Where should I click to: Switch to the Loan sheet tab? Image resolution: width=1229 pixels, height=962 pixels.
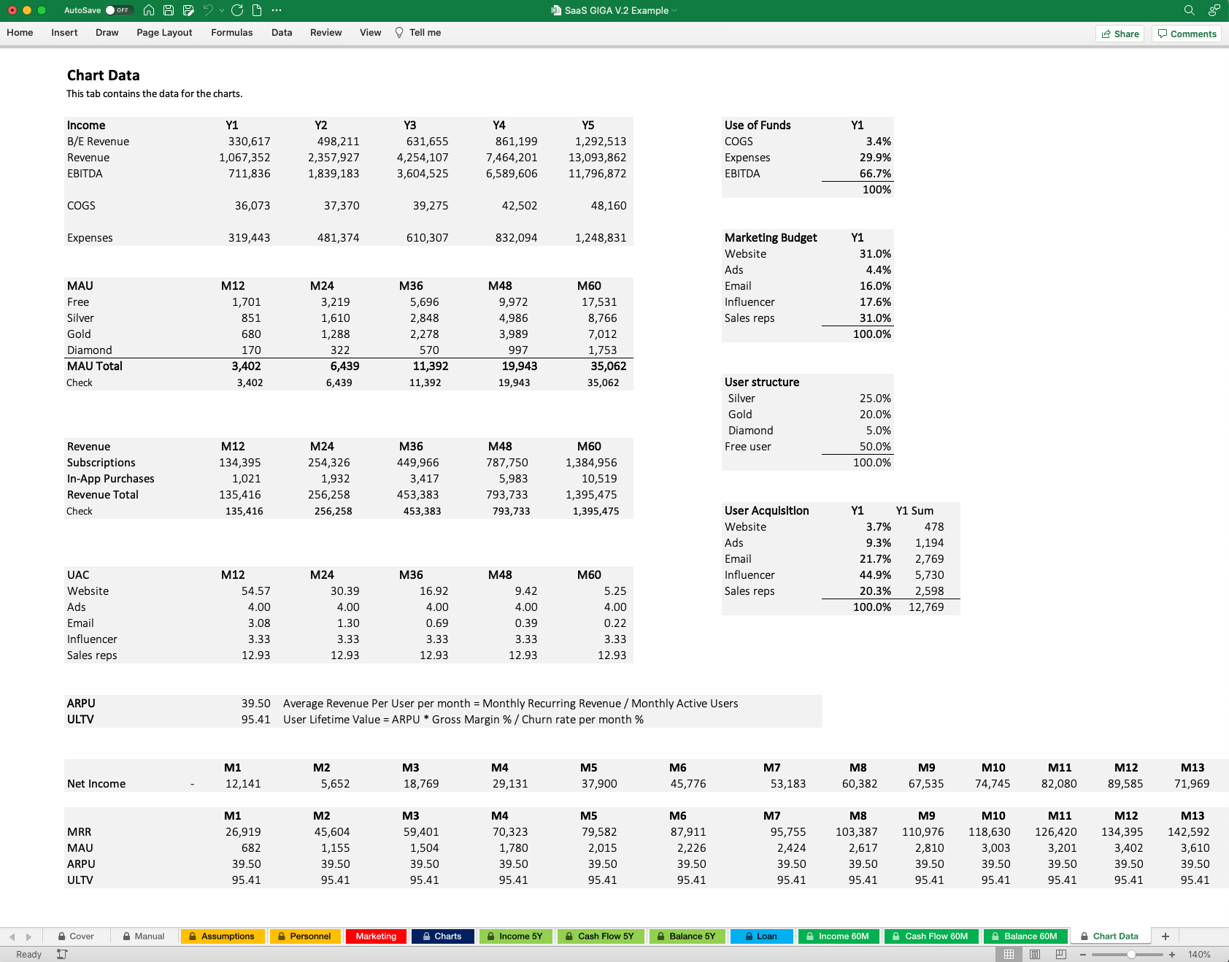pyautogui.click(x=760, y=936)
